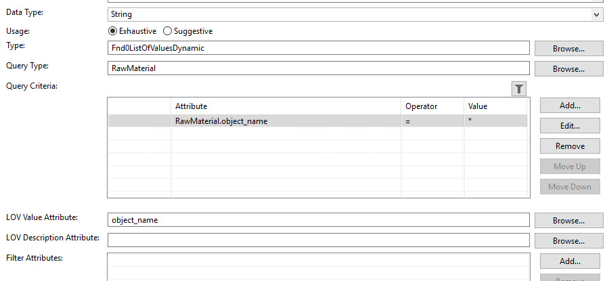Edit the selected query criteria
Image resolution: width=607 pixels, height=281 pixels.
[x=570, y=126]
